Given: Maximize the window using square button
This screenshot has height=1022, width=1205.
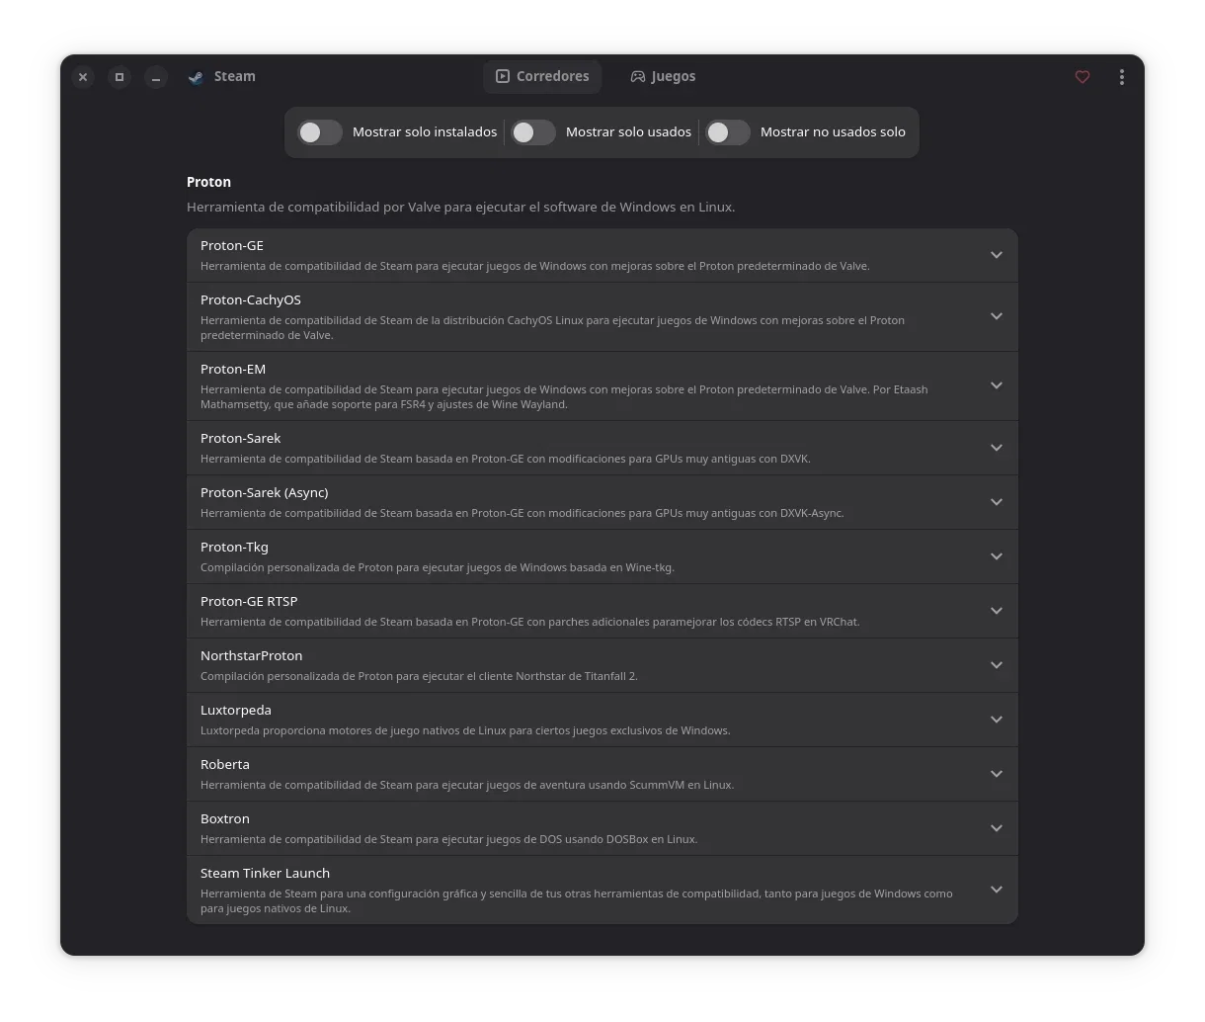Looking at the screenshot, I should click(120, 77).
